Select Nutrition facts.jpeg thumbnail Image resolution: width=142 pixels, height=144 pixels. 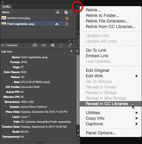(x=4, y=18)
